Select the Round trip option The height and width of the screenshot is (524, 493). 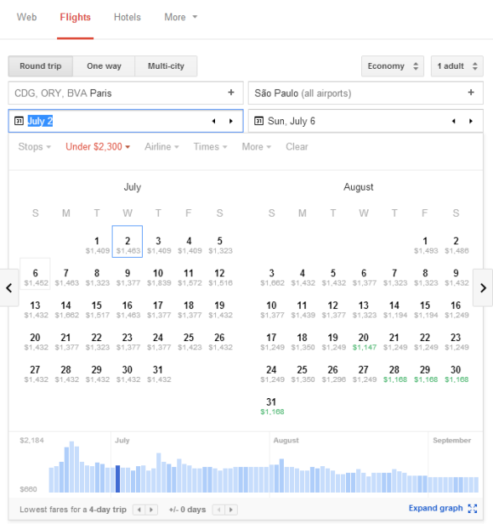point(41,66)
